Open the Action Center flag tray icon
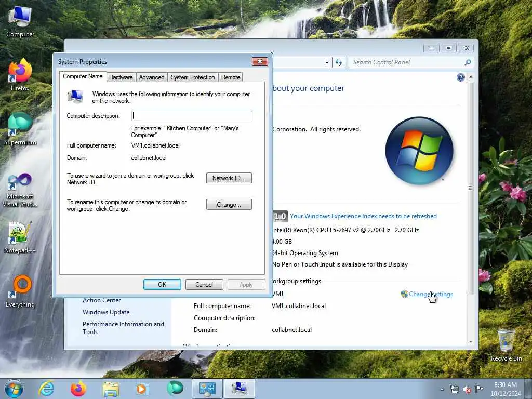 click(x=479, y=389)
